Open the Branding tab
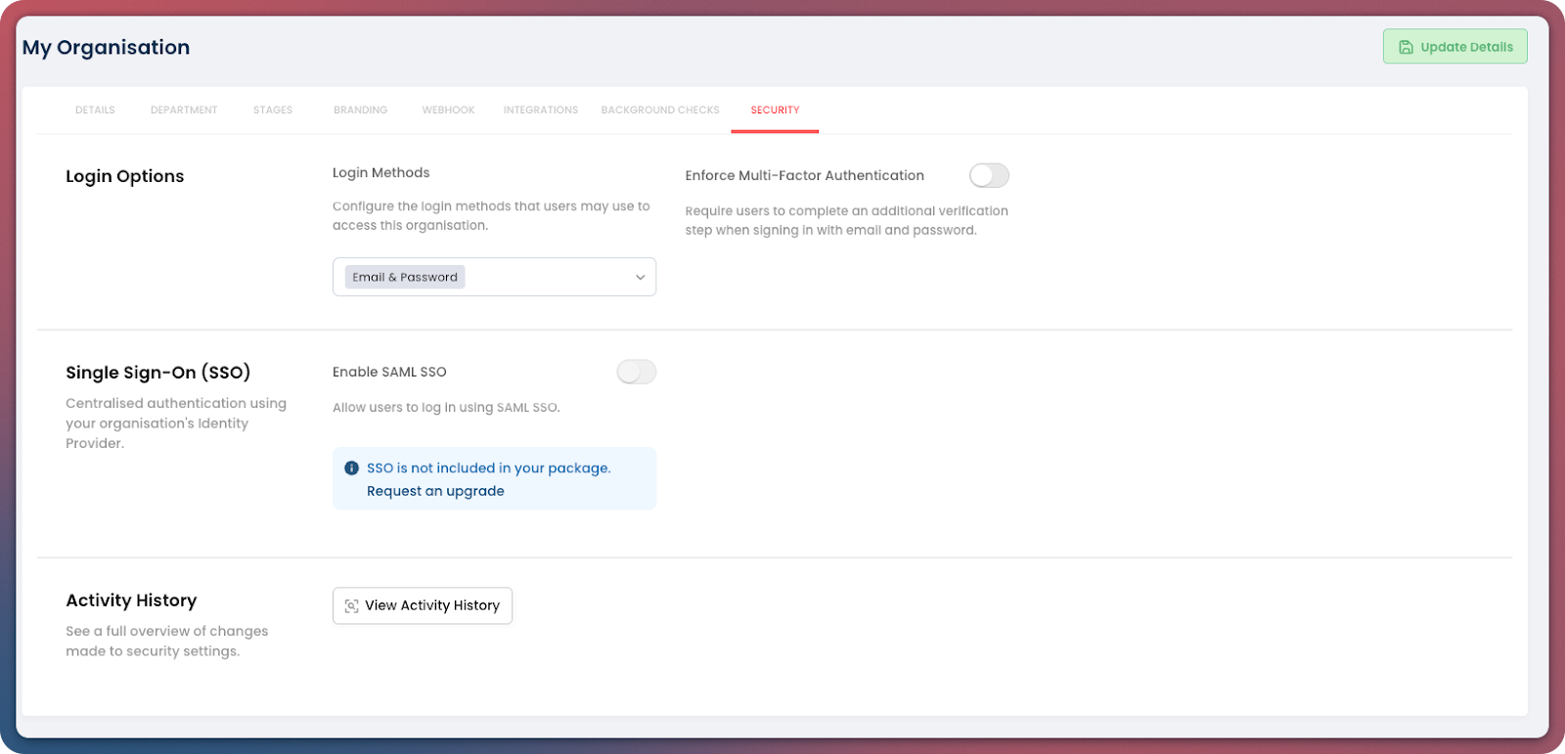 [x=360, y=111]
